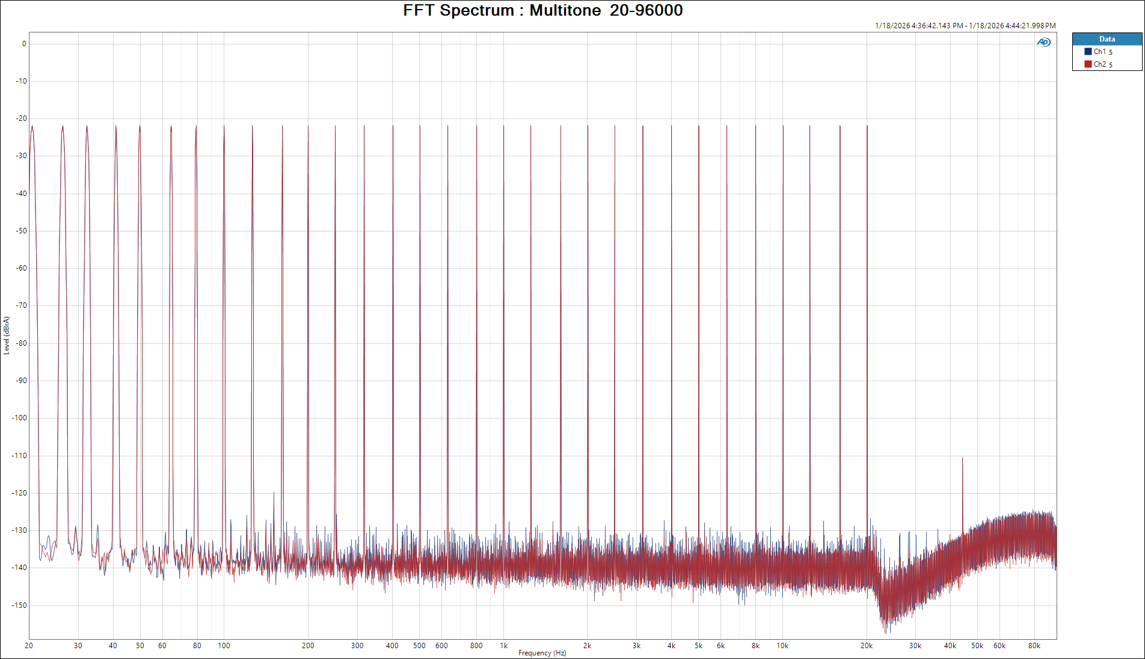Click the 100 tick on frequency axis
1145x659 pixels.
(x=224, y=646)
